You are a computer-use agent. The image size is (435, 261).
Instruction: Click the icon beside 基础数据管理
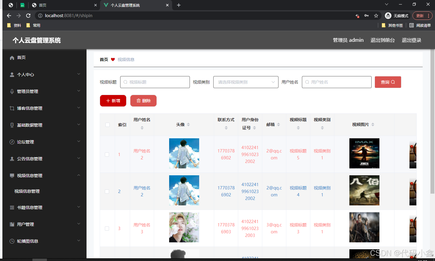tap(12, 125)
